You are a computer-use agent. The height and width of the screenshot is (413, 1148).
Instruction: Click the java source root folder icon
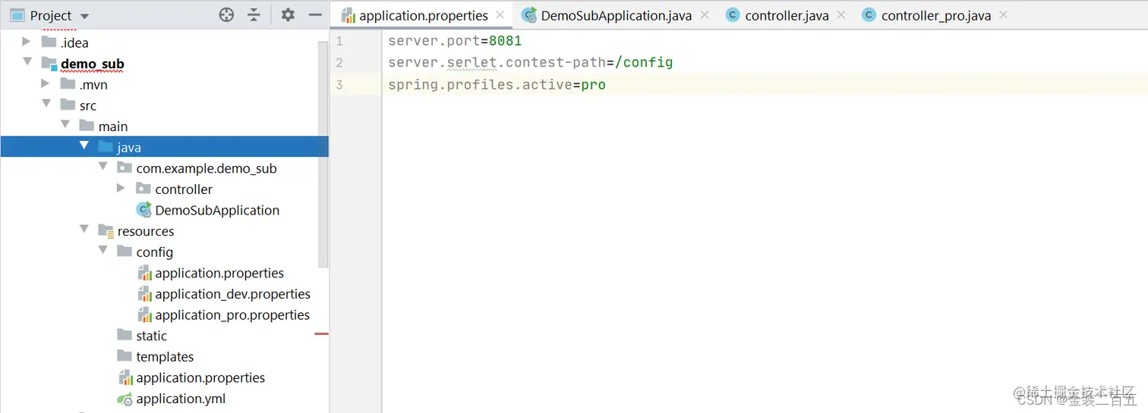(106, 146)
